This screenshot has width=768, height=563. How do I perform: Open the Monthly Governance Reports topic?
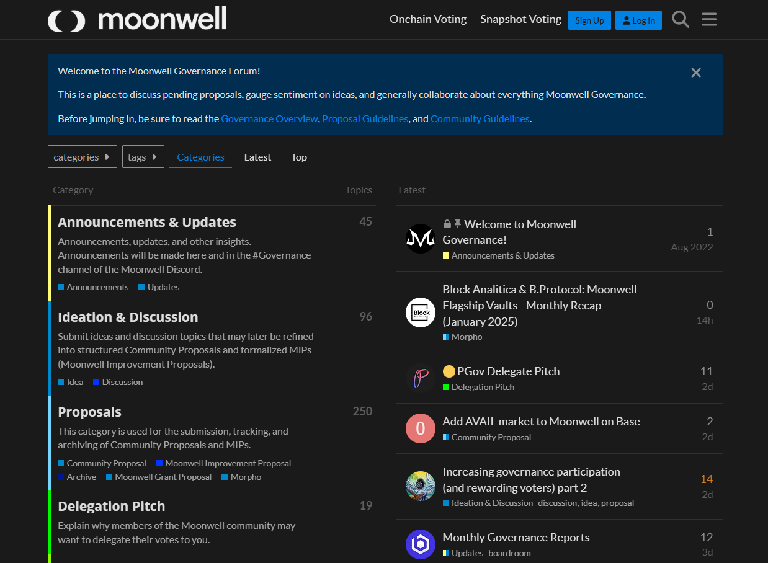516,537
